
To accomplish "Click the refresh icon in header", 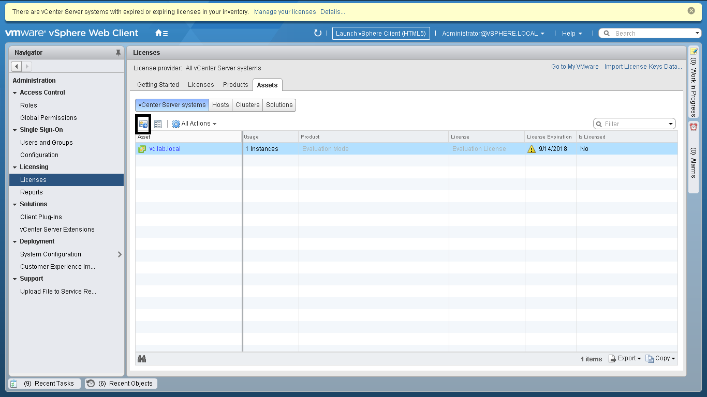I will [x=318, y=33].
